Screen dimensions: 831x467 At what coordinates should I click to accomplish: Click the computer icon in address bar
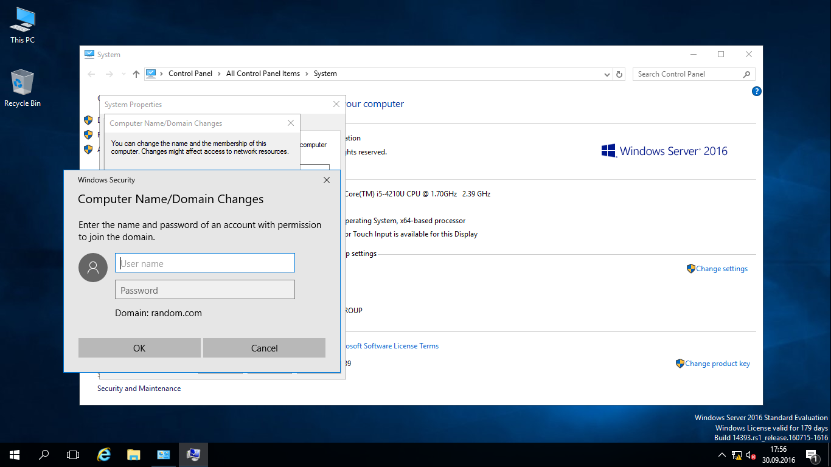coord(151,74)
